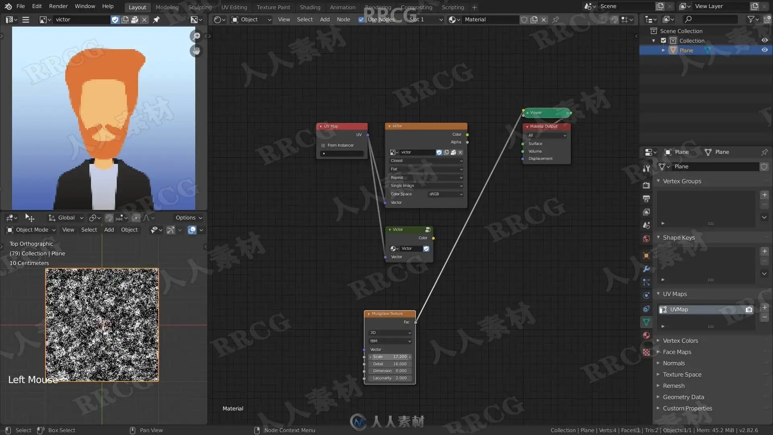Open Render Properties tab icon
Image resolution: width=773 pixels, height=435 pixels.
pyautogui.click(x=646, y=185)
